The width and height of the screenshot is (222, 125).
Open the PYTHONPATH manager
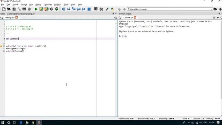coord(112,9)
